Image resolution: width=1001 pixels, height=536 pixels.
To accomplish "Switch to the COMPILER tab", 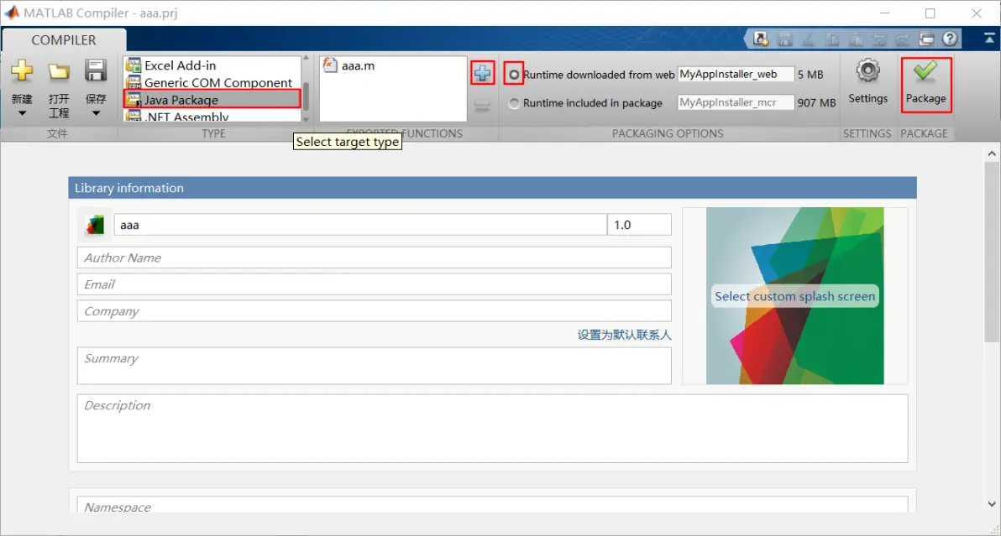I will tap(64, 40).
